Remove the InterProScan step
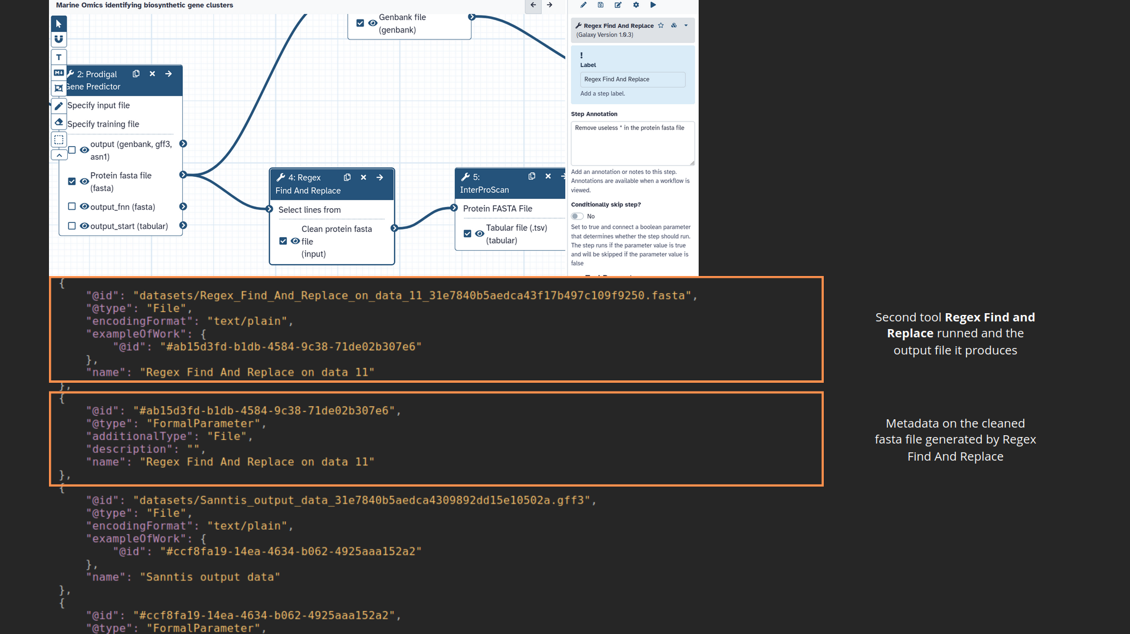Image resolution: width=1130 pixels, height=634 pixels. click(548, 176)
